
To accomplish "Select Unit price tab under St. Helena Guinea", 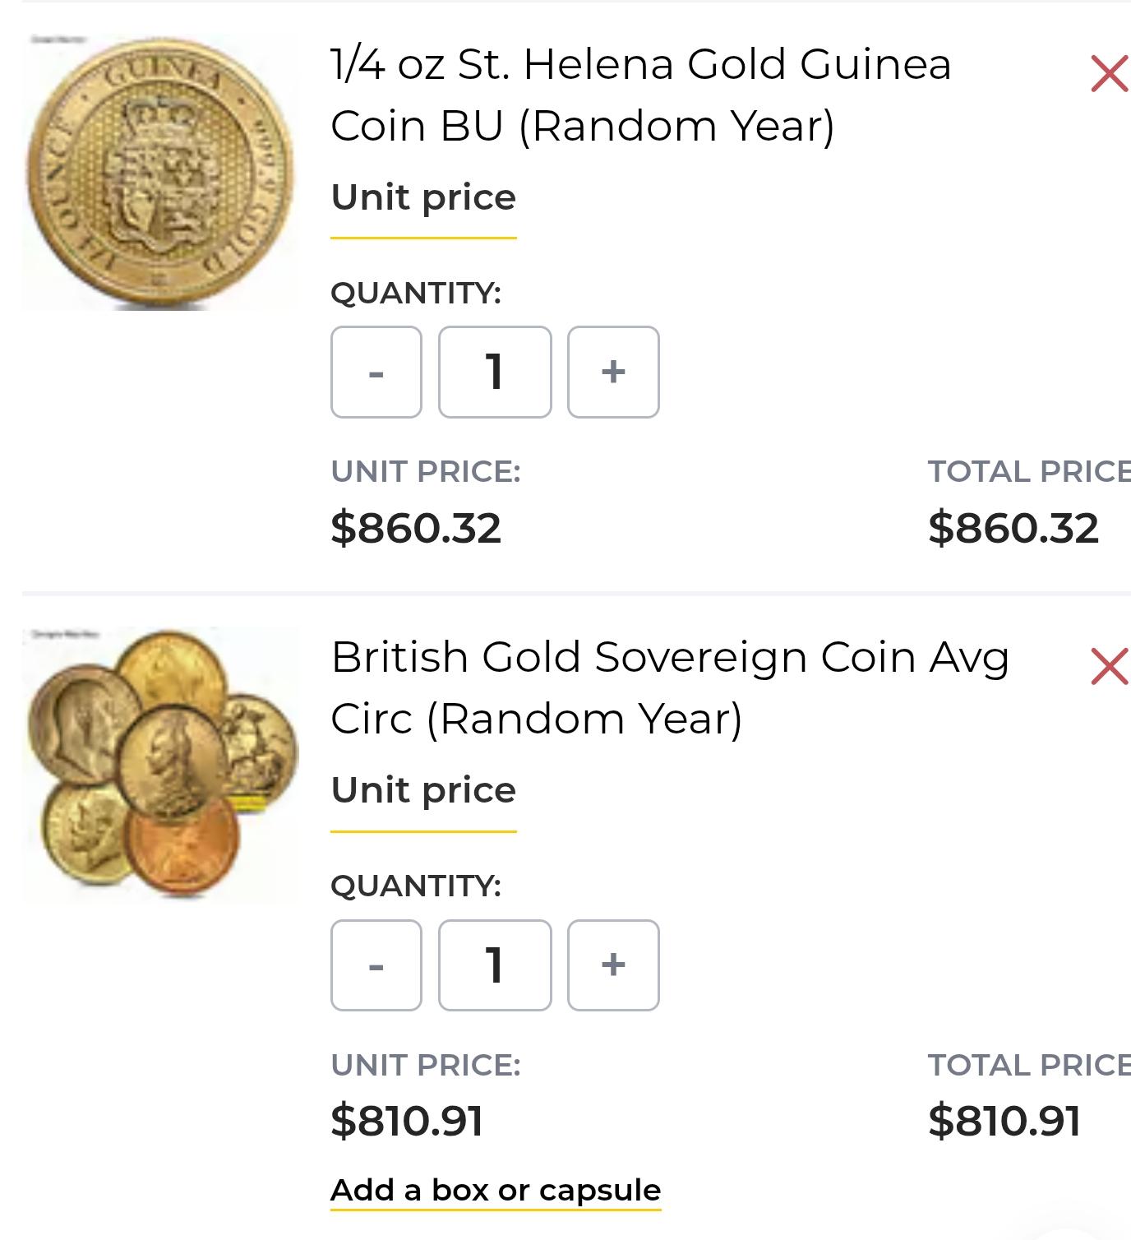I will [423, 198].
